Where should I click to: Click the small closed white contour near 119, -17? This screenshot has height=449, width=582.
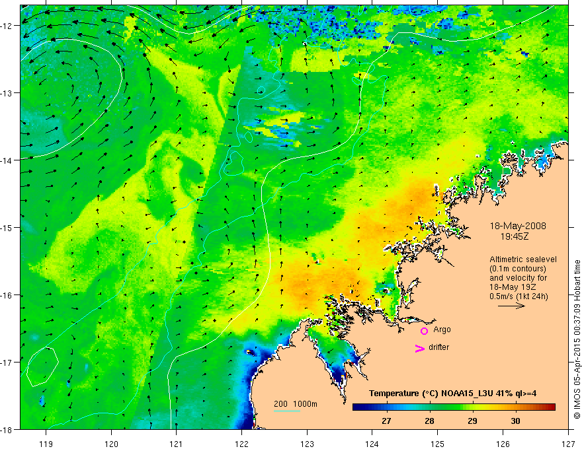(43, 366)
